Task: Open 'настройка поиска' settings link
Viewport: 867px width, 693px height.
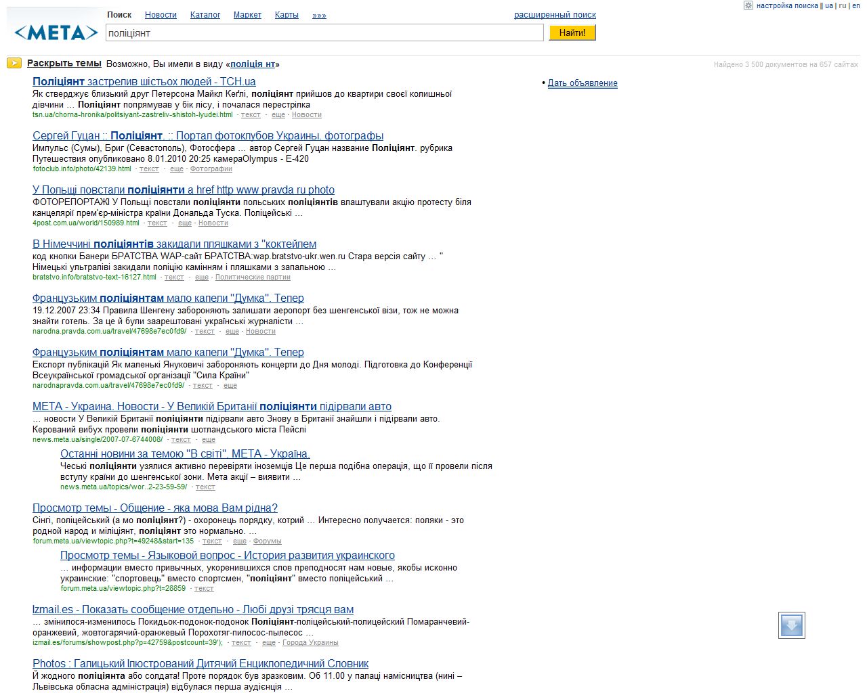Action: pos(787,5)
